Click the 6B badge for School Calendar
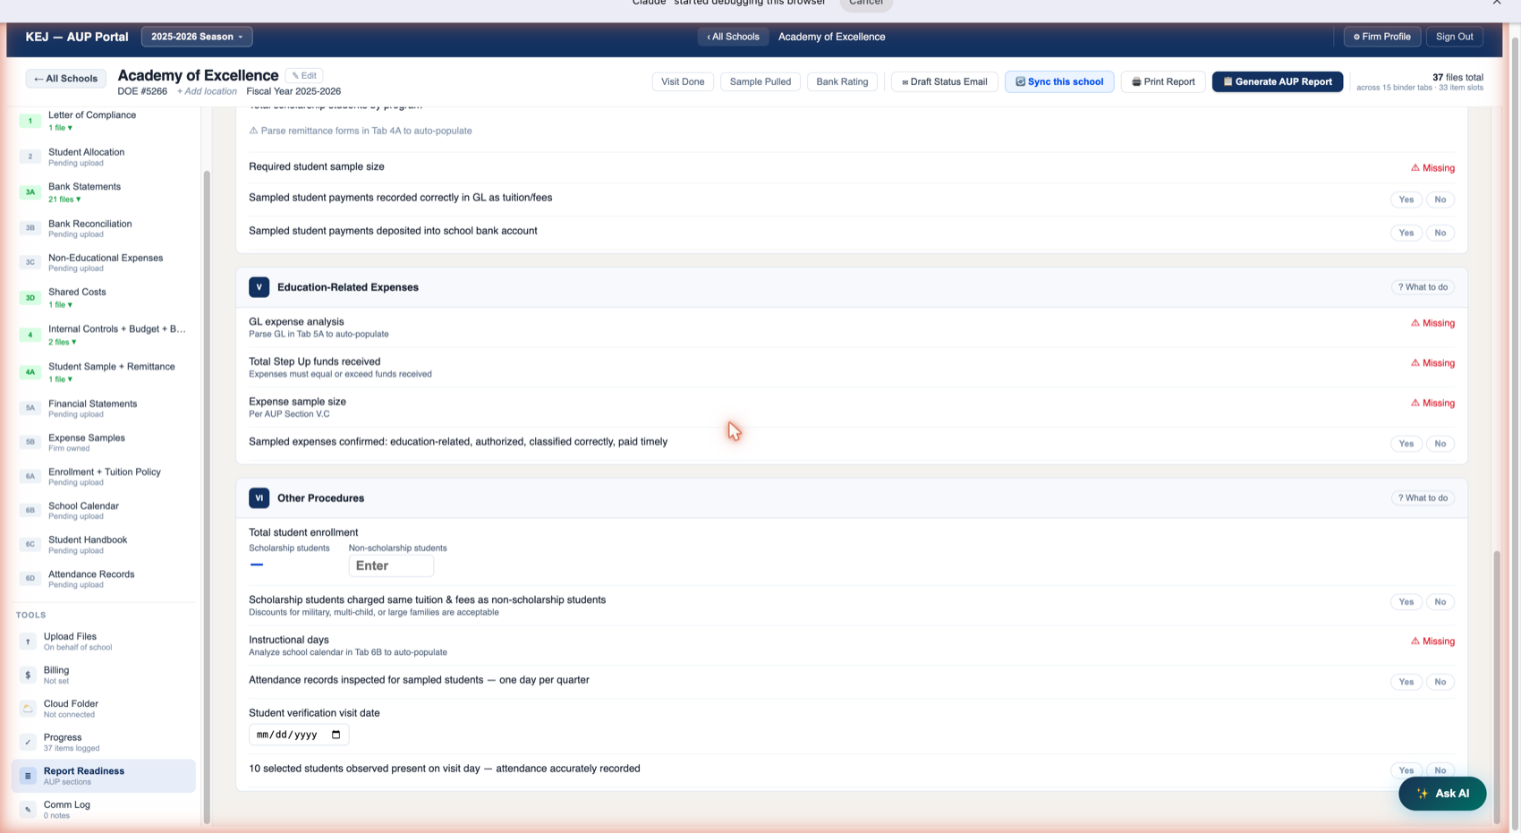 30,510
